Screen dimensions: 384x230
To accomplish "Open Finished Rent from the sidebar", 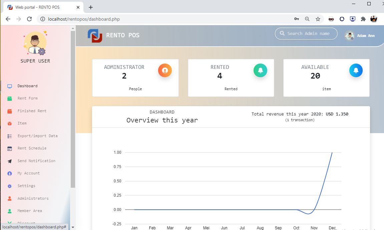I will [x=32, y=111].
